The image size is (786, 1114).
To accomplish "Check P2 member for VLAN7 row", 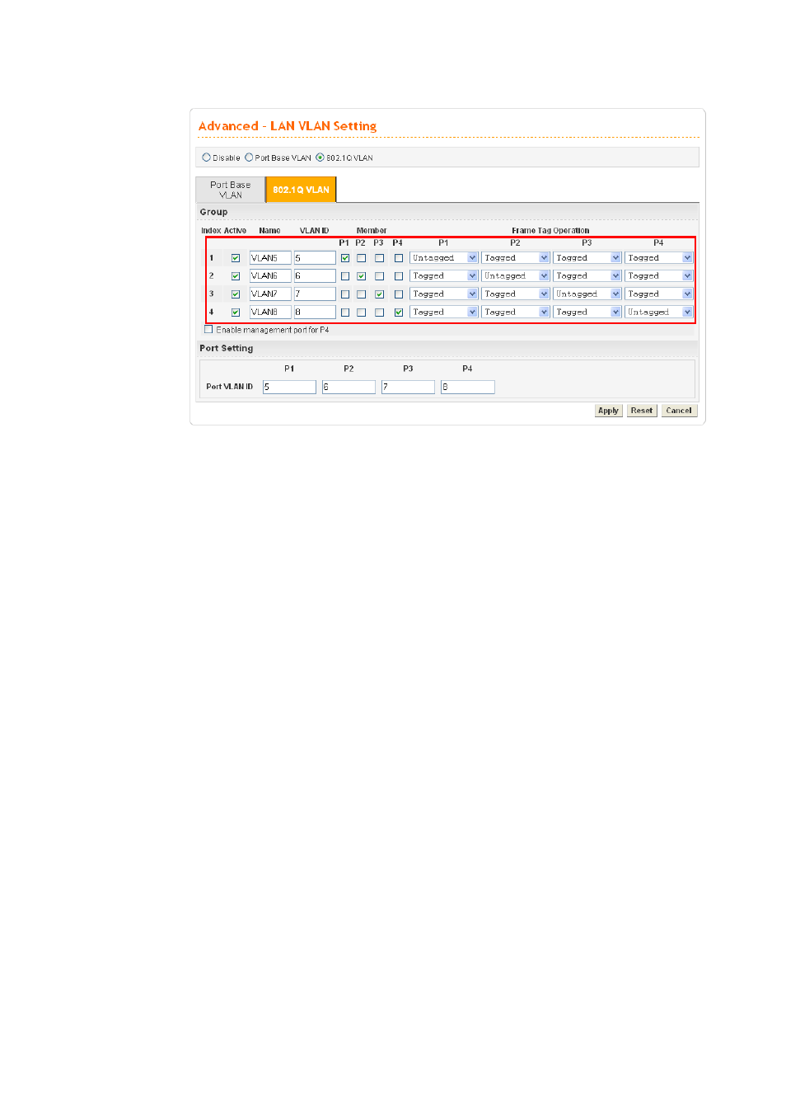I will click(362, 294).
